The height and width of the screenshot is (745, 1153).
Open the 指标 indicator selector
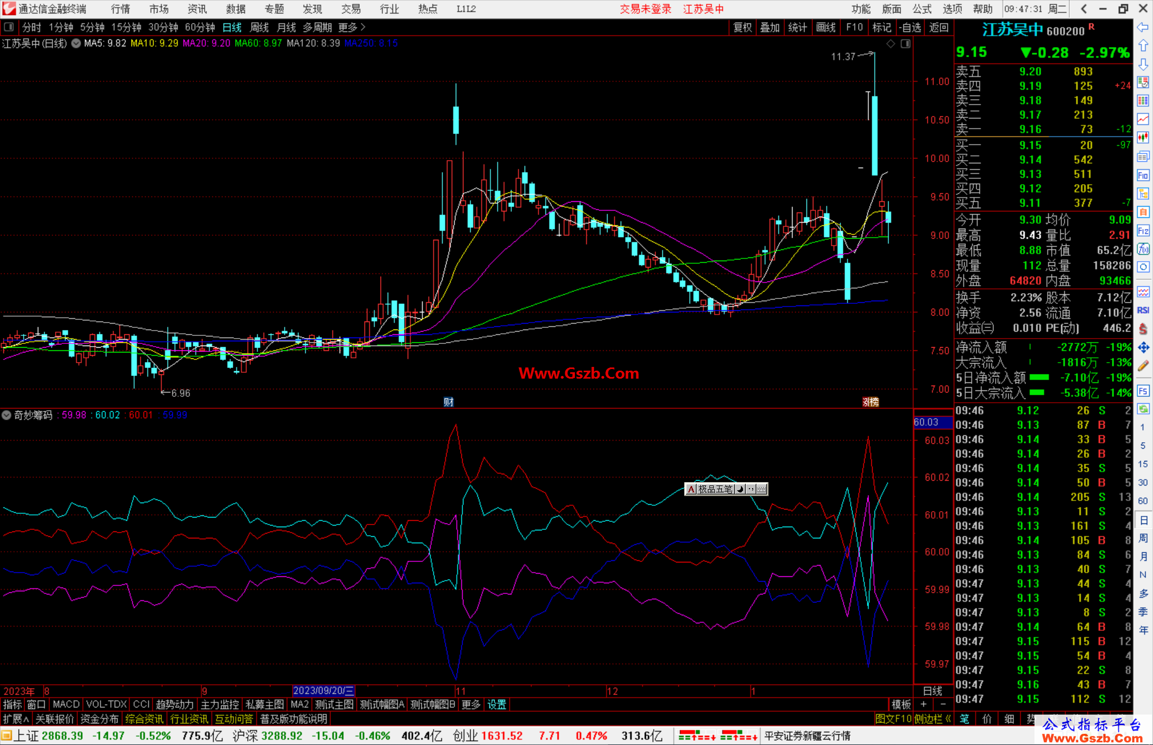click(12, 705)
